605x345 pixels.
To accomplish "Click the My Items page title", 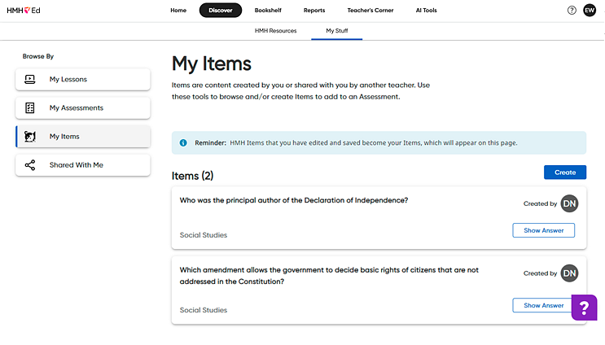I will point(212,63).
